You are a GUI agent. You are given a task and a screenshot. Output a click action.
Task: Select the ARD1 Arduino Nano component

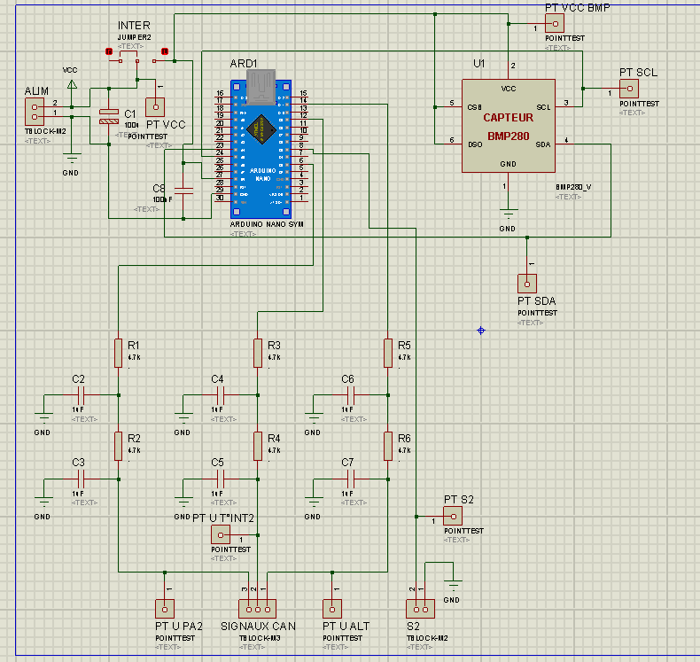(x=261, y=149)
